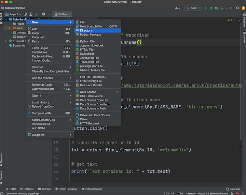Expand the venv folder in project tree
Image resolution: width=246 pixels, height=195 pixels.
click(x=10, y=28)
